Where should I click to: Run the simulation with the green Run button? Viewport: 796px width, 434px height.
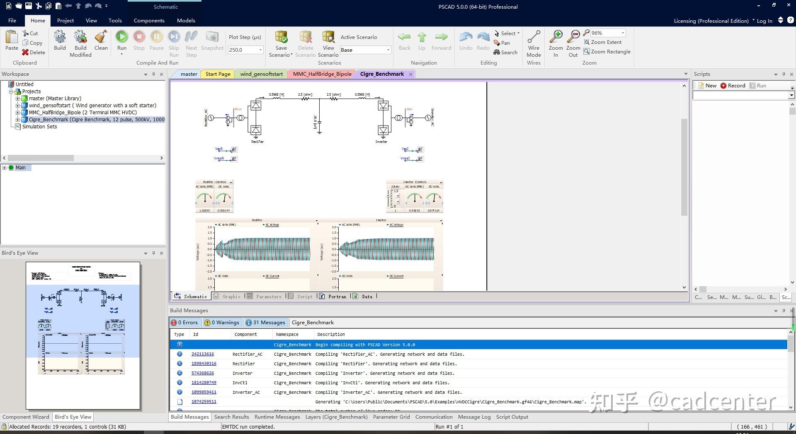121,37
